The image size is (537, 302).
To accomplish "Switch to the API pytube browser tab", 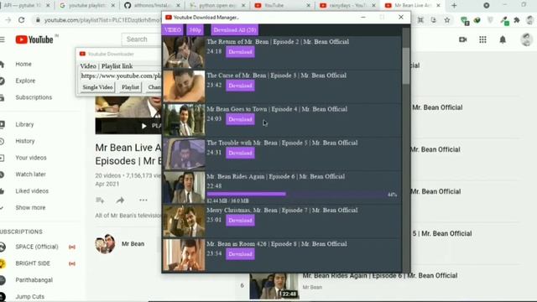I will [x=26, y=6].
